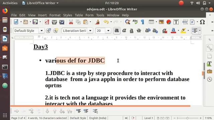The image size is (214, 120).
Task: Insert a text box
Action: 176,22
